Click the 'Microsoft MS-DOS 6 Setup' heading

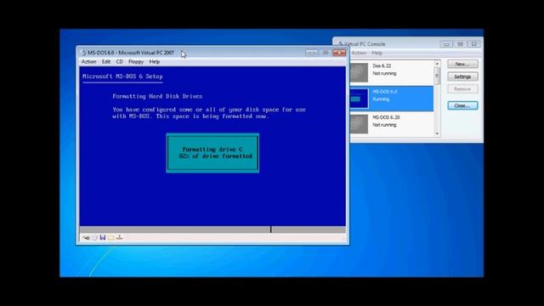point(122,76)
